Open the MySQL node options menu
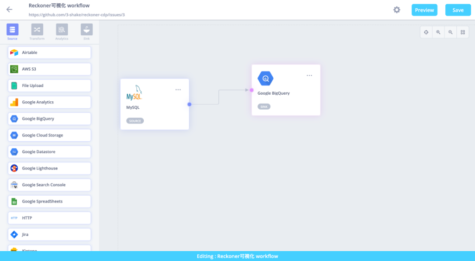This screenshot has height=261, width=475. tap(178, 90)
